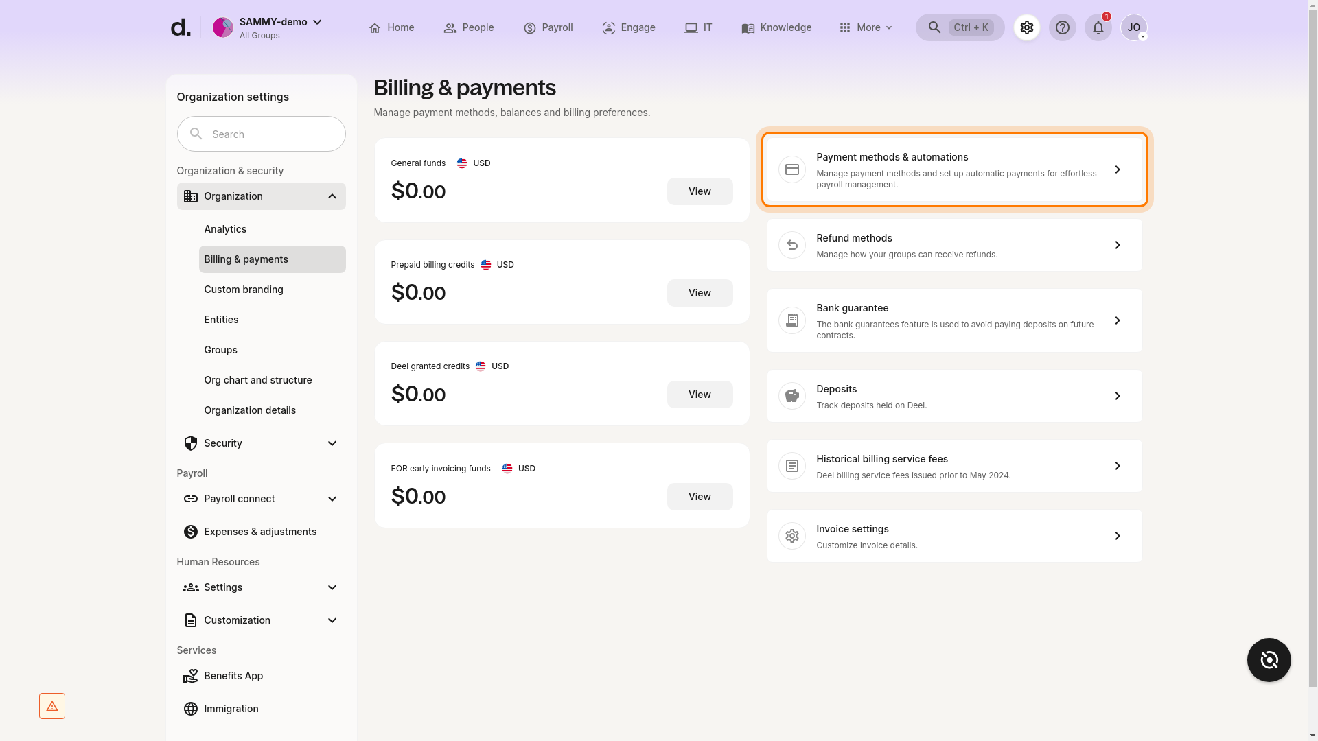Open Deposits via its chevron arrow
Image resolution: width=1318 pixels, height=741 pixels.
[x=1118, y=396]
